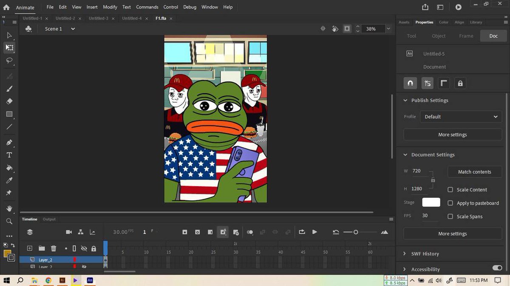Click More settings under Publish Settings
Viewport: 510px width, 286px height.
point(453,135)
